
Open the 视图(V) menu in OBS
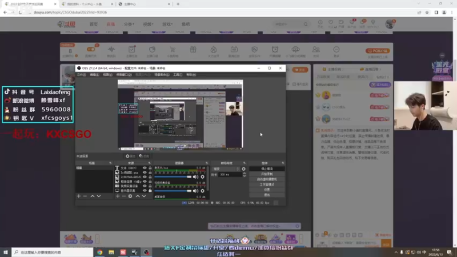tap(107, 75)
